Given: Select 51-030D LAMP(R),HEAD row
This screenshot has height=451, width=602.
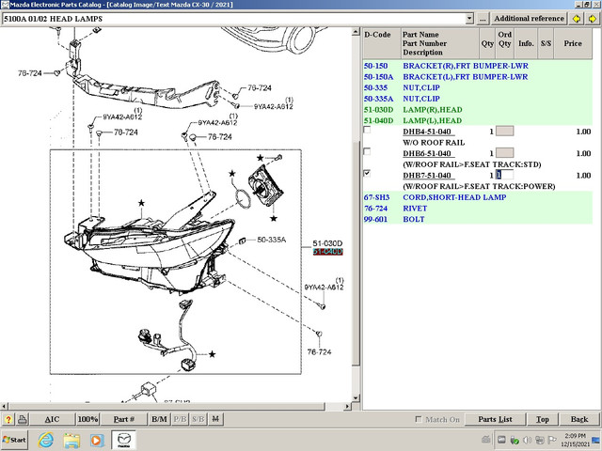Looking at the screenshot, I should (477, 110).
